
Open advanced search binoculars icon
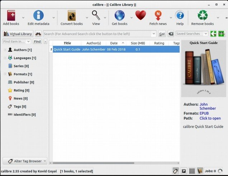tap(38, 34)
